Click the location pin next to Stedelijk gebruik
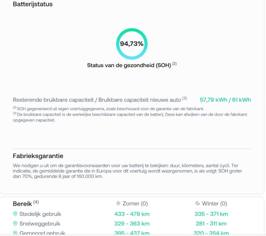The image size is (266, 236). (x=15, y=214)
